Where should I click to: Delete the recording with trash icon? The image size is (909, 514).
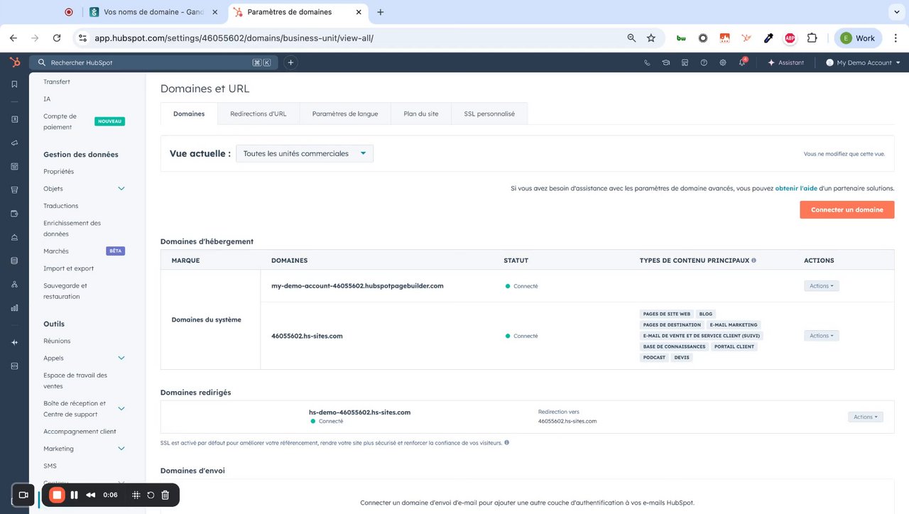[x=165, y=495]
